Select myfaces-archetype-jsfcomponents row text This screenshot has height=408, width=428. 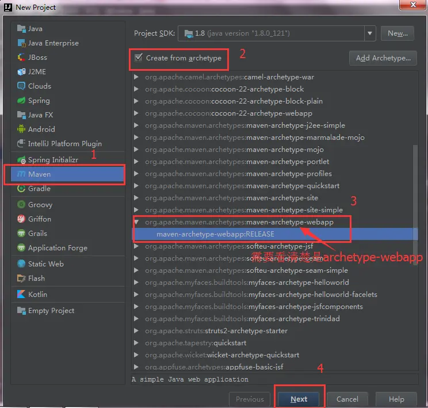click(x=254, y=306)
